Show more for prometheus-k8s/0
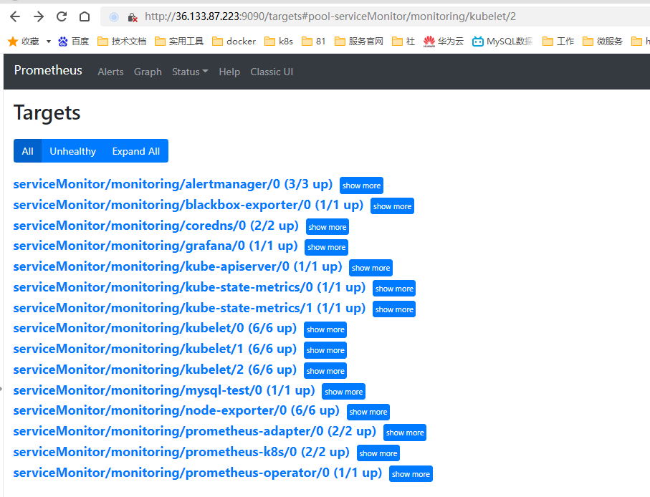This screenshot has height=497, width=650. (x=378, y=453)
